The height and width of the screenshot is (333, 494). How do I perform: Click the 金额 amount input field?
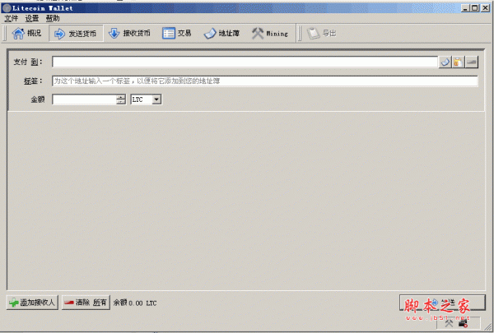84,99
